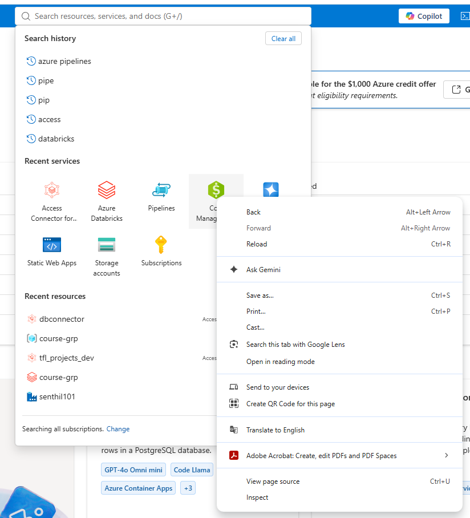The width and height of the screenshot is (470, 518).
Task: Open the Access Connector service icon
Action: click(x=52, y=190)
